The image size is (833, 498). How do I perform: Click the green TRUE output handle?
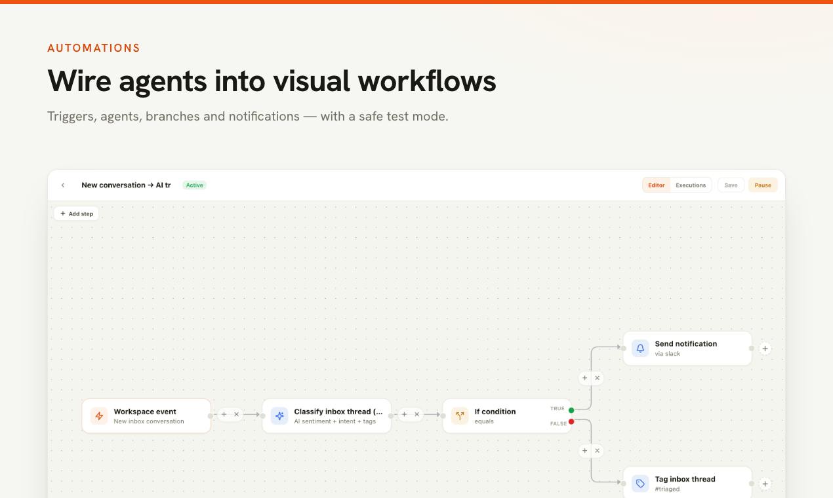[571, 410]
